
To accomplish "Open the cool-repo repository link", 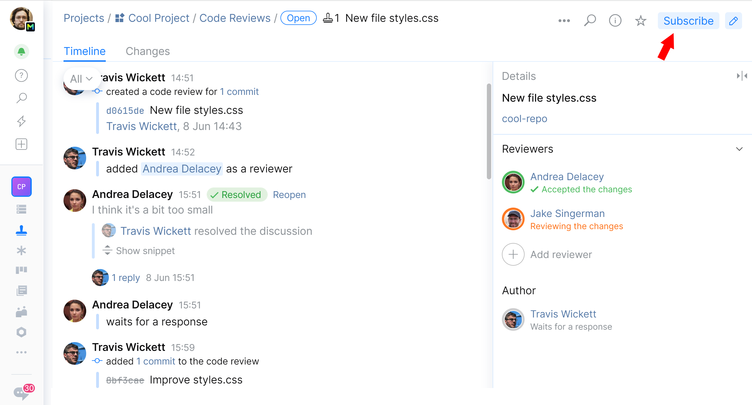I will pyautogui.click(x=524, y=119).
